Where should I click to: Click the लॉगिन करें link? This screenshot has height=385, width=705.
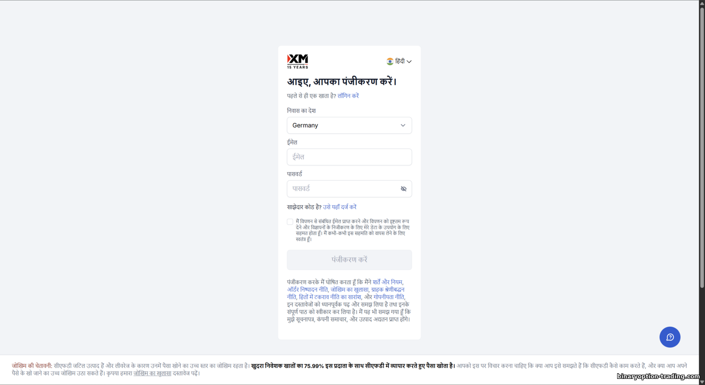pos(348,96)
